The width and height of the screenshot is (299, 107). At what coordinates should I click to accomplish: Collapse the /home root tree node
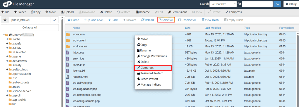(x=4, y=35)
